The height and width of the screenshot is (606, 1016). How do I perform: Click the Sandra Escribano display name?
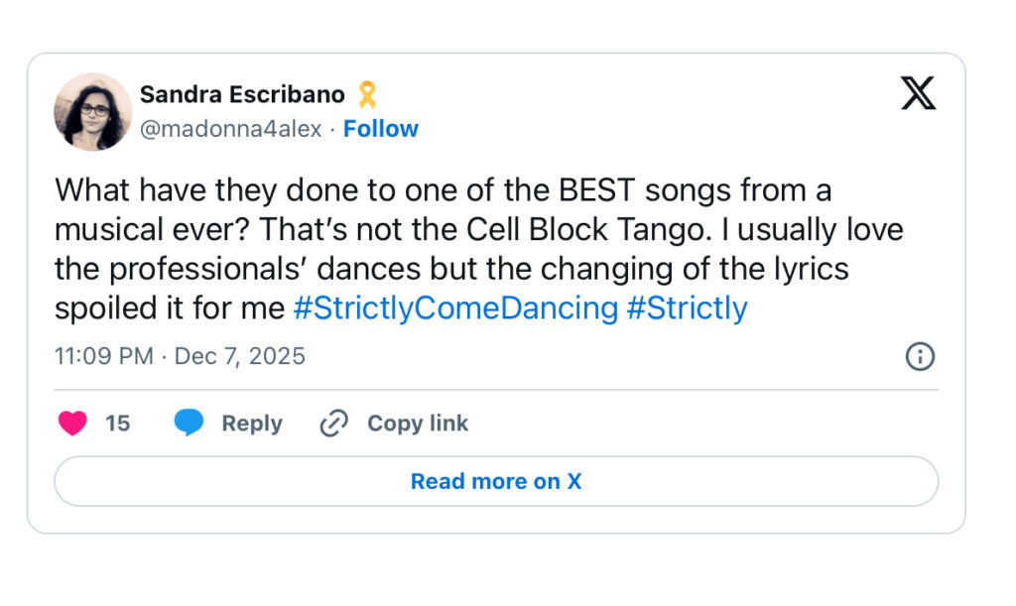242,95
